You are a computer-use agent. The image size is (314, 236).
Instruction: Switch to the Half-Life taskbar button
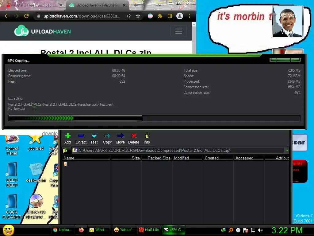[149, 230]
